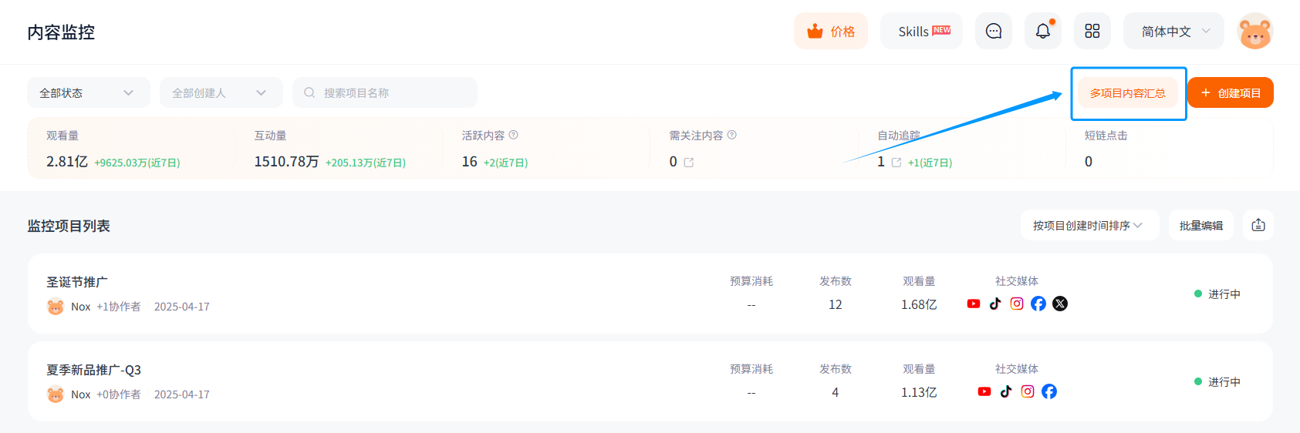Click the 创建项目 button
This screenshot has height=433, width=1300.
(1231, 92)
